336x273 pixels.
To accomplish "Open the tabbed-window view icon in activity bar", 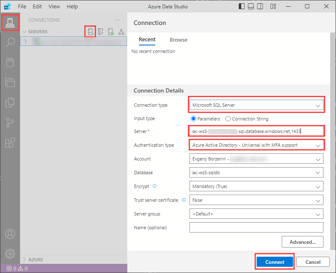I will pos(10,83).
